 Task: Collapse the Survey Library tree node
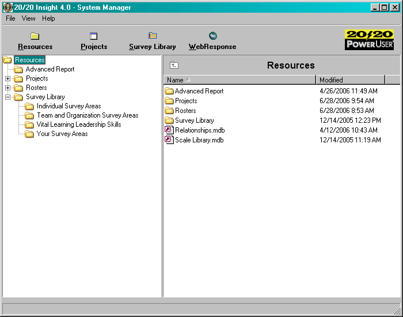(x=7, y=97)
